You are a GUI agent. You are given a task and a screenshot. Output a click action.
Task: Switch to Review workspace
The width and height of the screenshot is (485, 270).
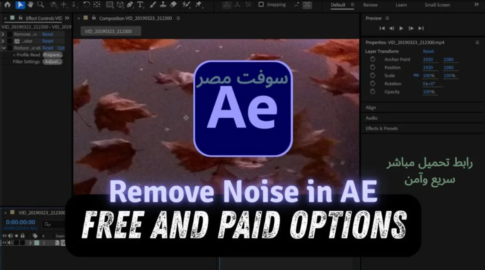point(370,5)
